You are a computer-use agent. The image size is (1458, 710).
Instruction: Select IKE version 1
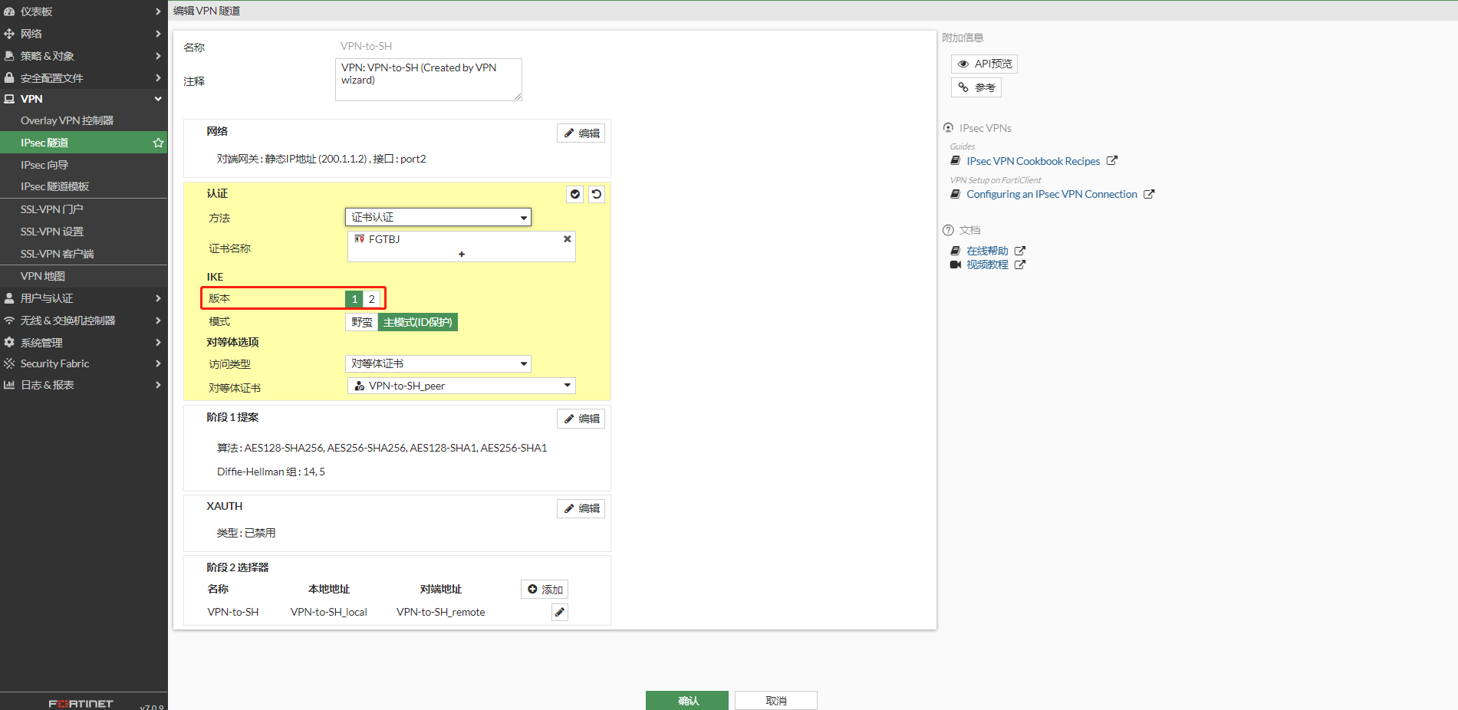click(x=354, y=299)
